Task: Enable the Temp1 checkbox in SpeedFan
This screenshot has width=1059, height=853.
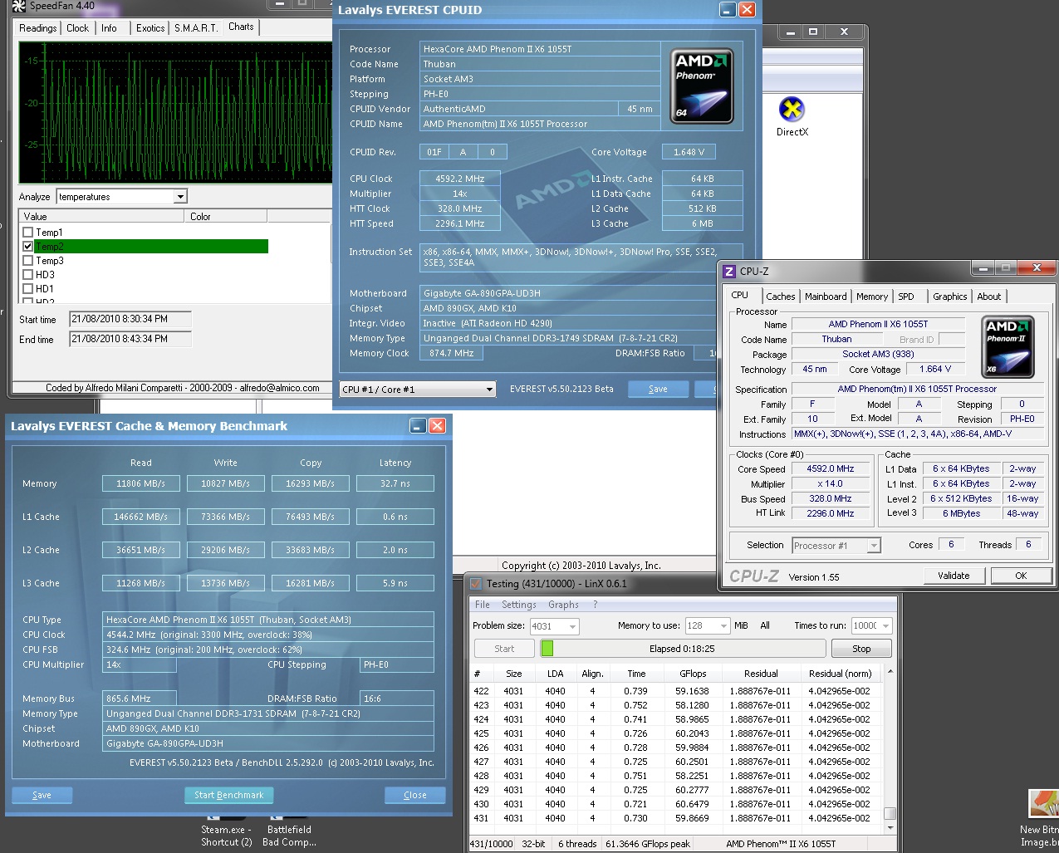Action: pyautogui.click(x=28, y=233)
